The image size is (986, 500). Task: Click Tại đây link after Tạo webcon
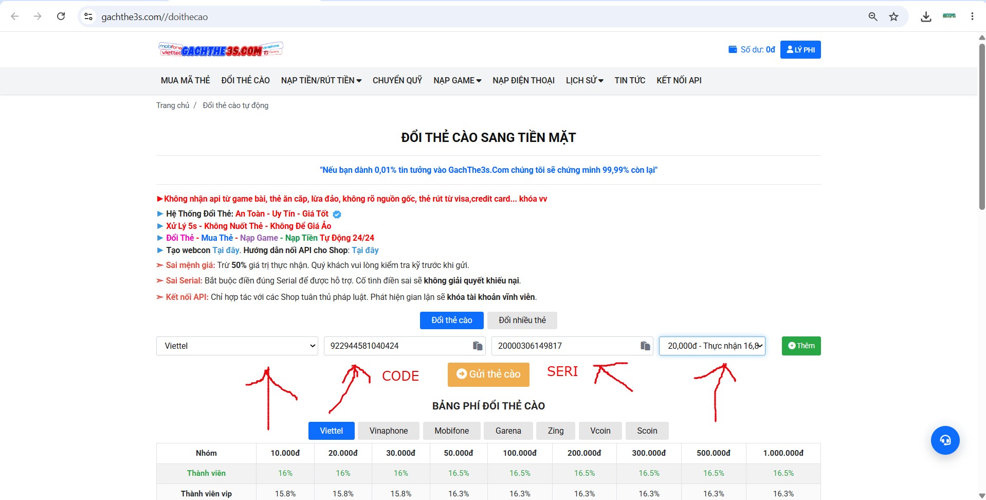[x=226, y=250]
